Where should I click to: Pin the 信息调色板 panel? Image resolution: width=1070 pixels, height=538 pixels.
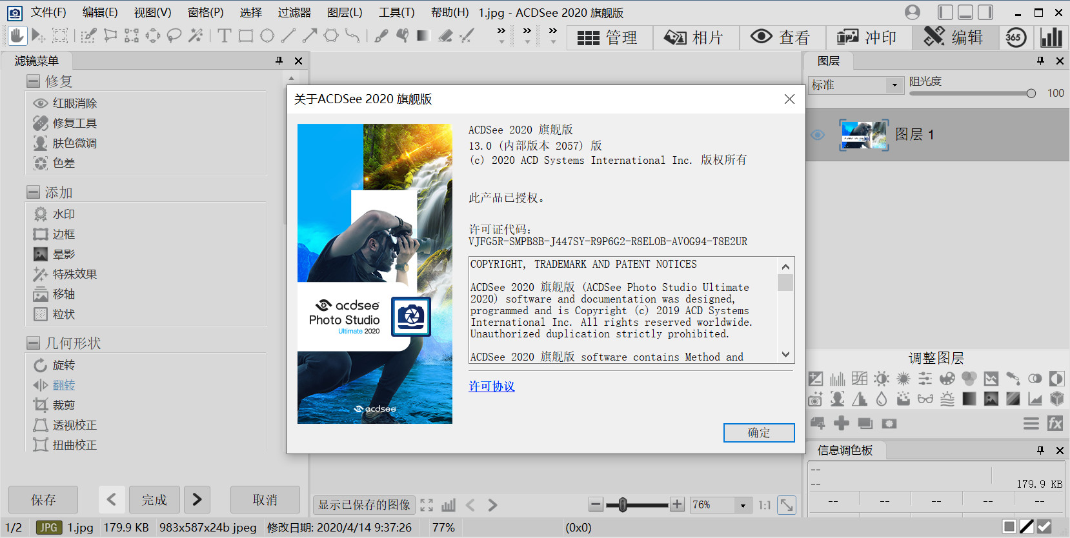click(1040, 450)
